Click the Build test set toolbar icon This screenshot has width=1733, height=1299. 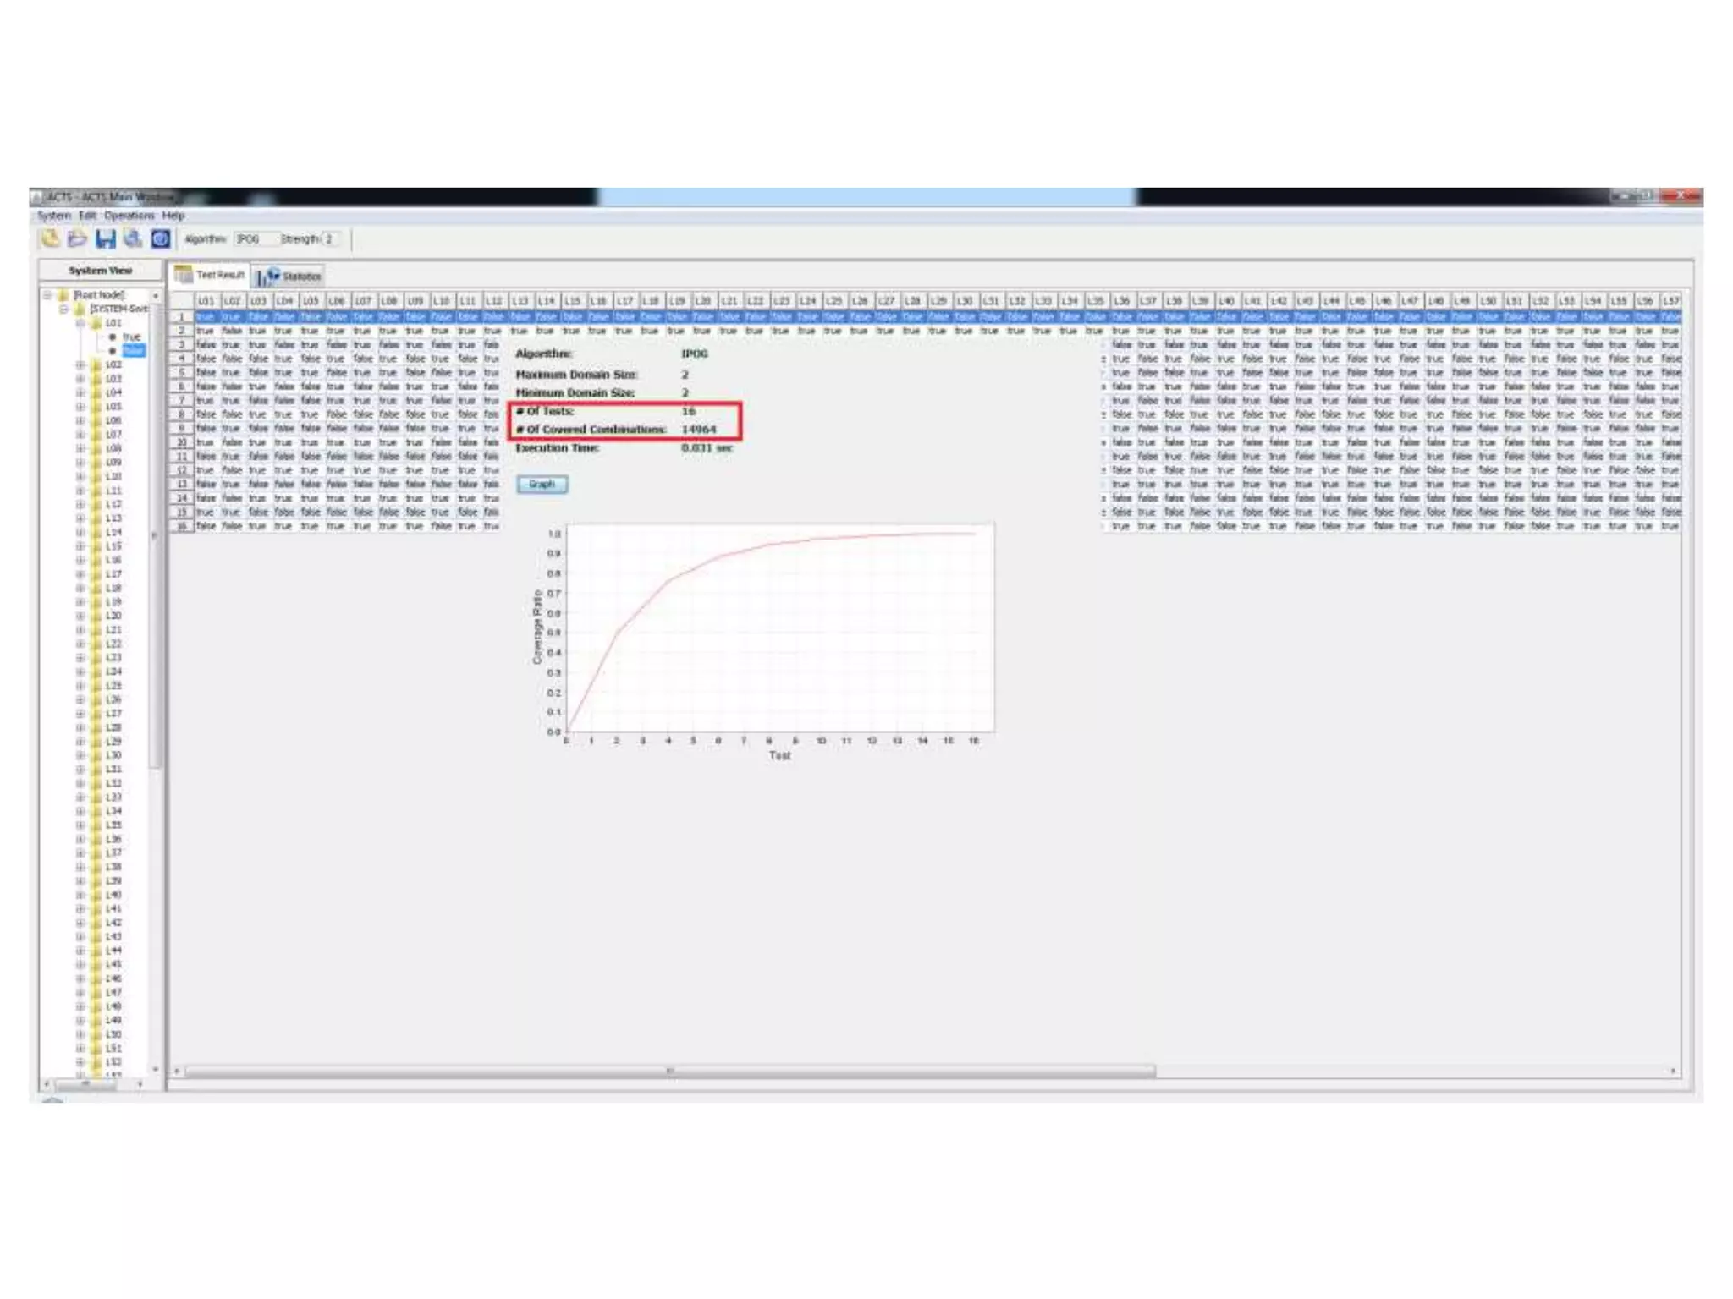point(133,239)
